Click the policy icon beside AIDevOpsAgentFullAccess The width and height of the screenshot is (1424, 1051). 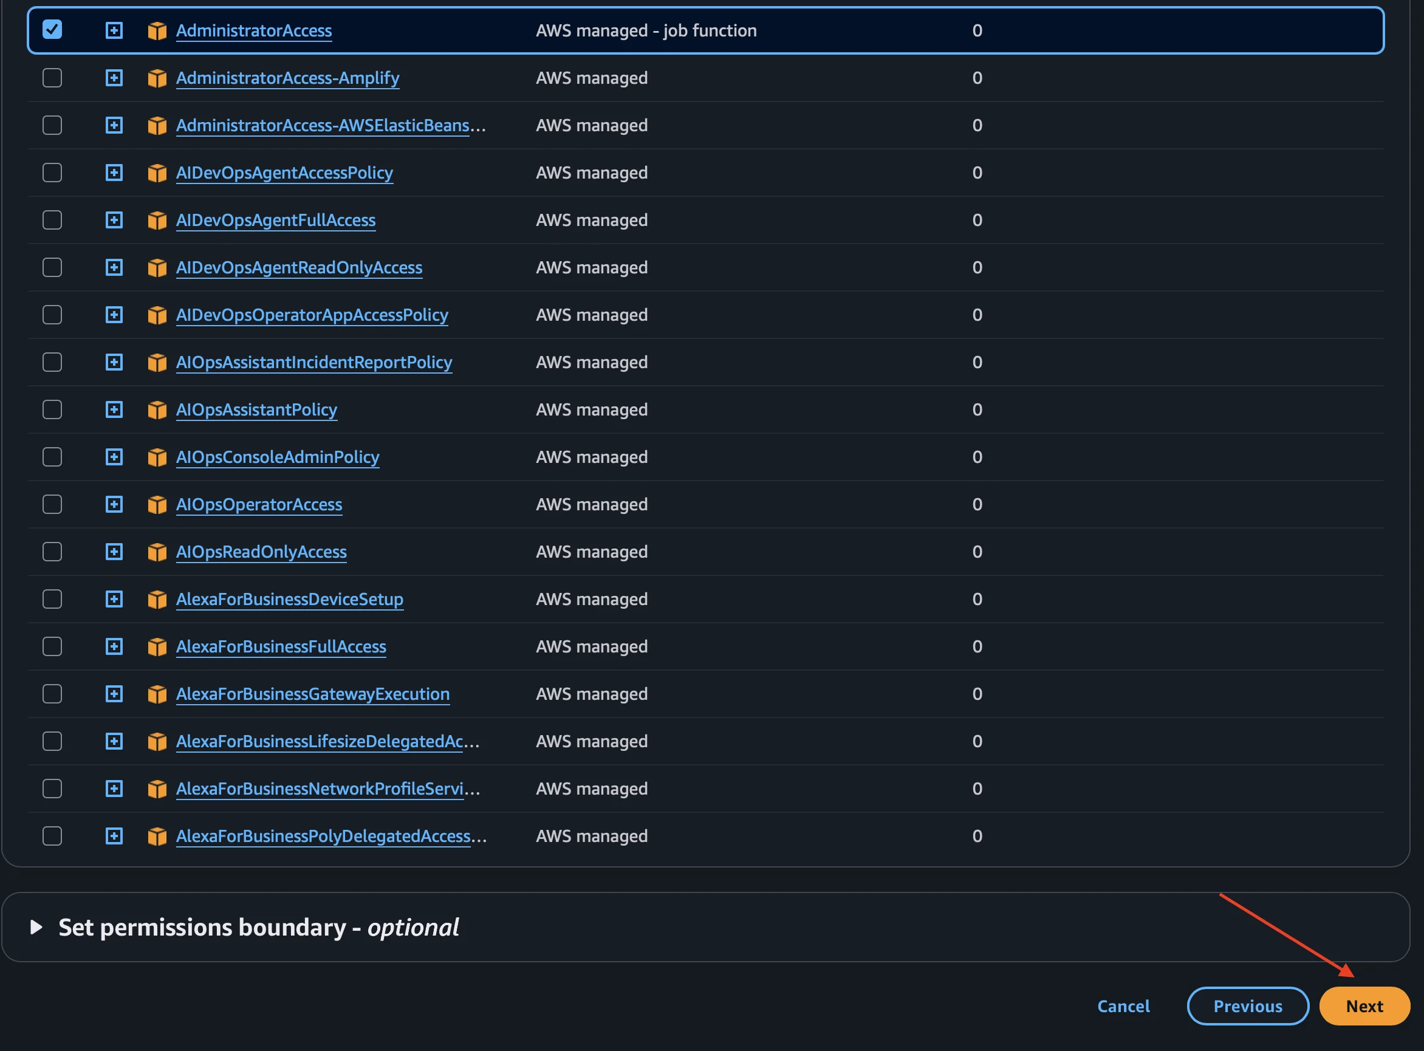click(157, 220)
